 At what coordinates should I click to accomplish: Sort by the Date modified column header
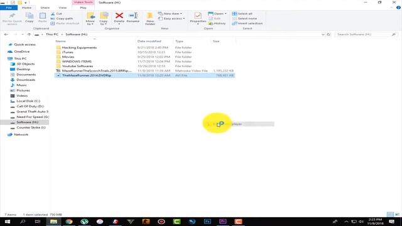click(x=149, y=41)
